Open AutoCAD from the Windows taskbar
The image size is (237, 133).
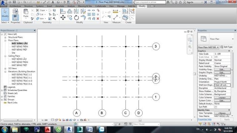(48, 130)
